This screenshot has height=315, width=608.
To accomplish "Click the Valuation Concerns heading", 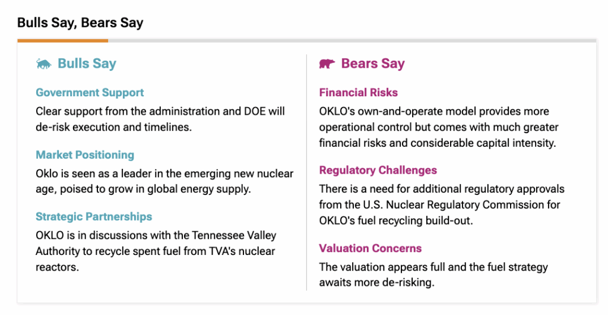I will pyautogui.click(x=370, y=248).
